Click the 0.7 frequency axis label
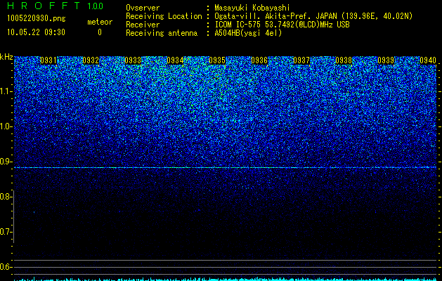Screen dimensions: 442x281 pyautogui.click(x=5, y=232)
